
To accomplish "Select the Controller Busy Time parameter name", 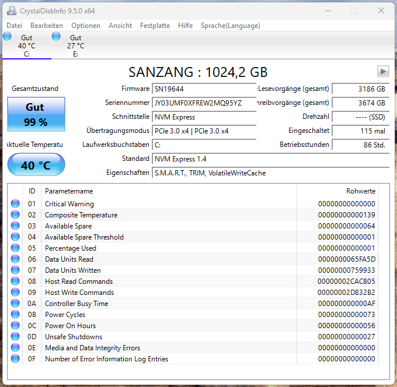I will tap(76, 304).
